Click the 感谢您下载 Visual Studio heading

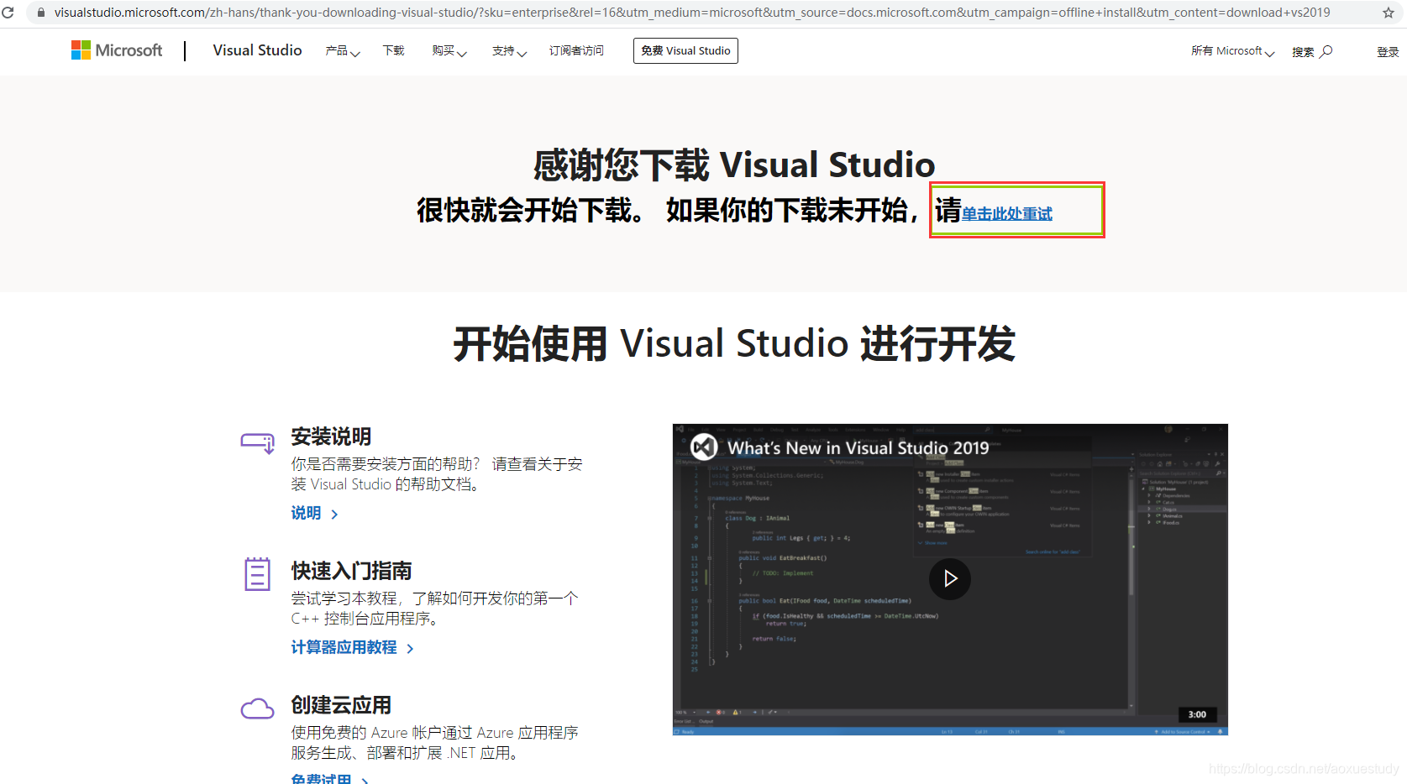[734, 165]
